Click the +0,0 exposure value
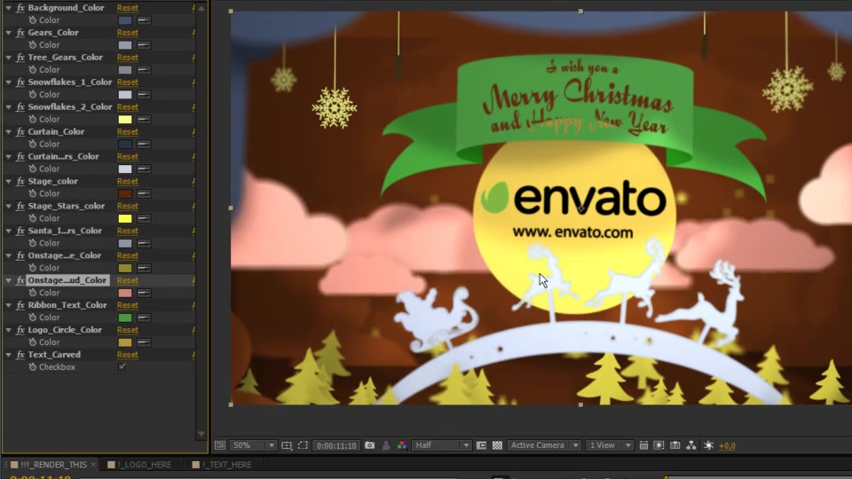 pyautogui.click(x=727, y=446)
